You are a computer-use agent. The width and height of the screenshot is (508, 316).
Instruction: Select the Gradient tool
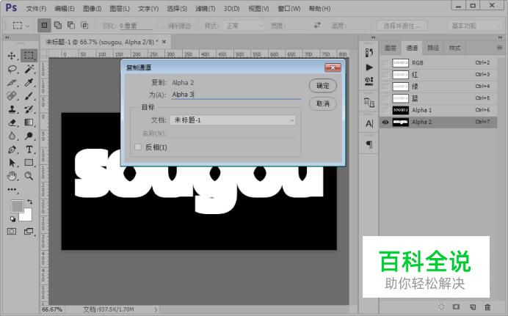(29, 122)
